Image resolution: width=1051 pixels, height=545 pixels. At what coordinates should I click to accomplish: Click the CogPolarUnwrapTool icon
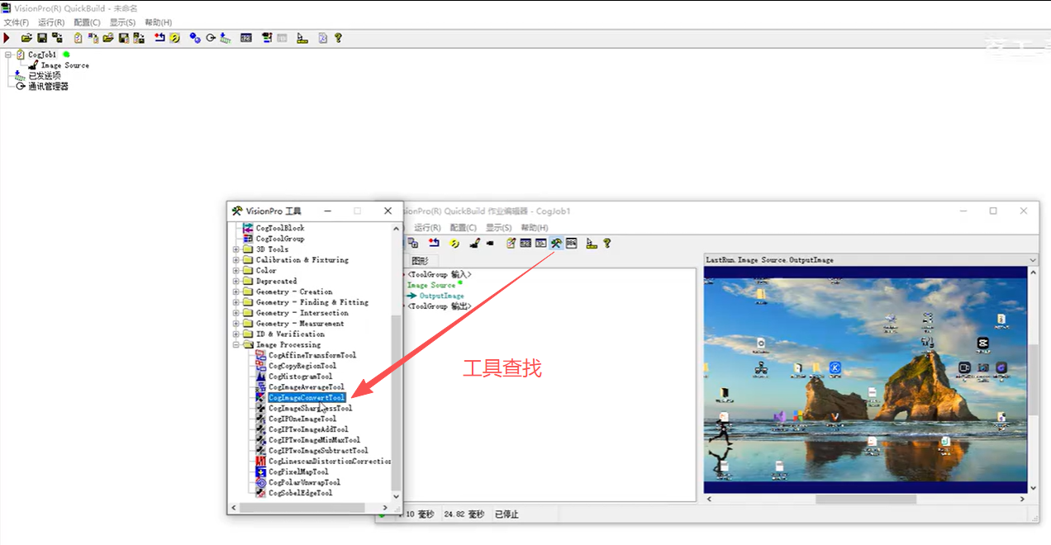coord(261,482)
